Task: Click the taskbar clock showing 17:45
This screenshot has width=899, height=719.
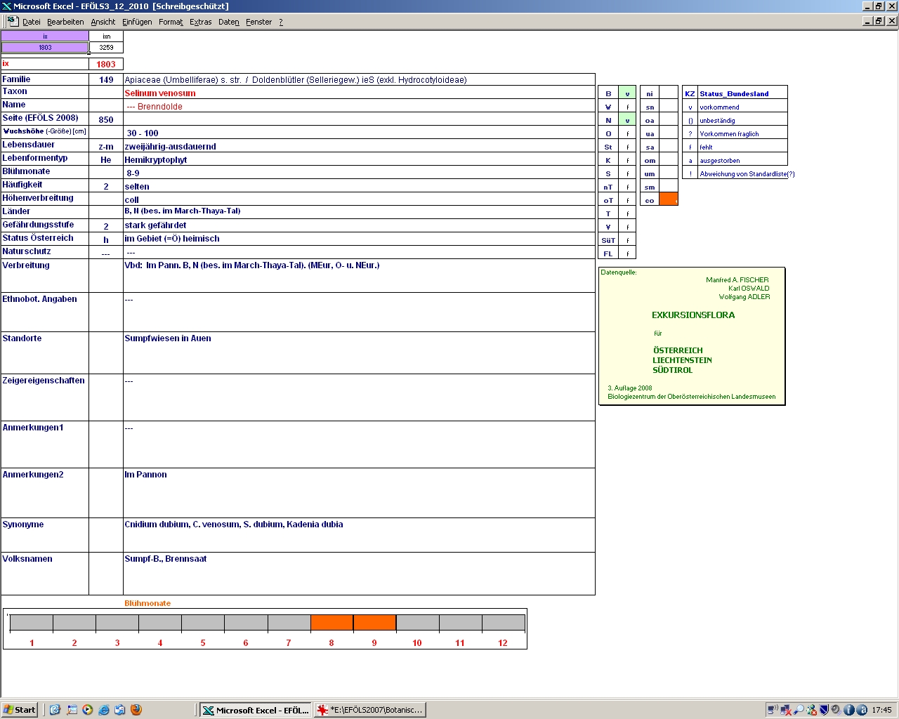Action: point(881,710)
